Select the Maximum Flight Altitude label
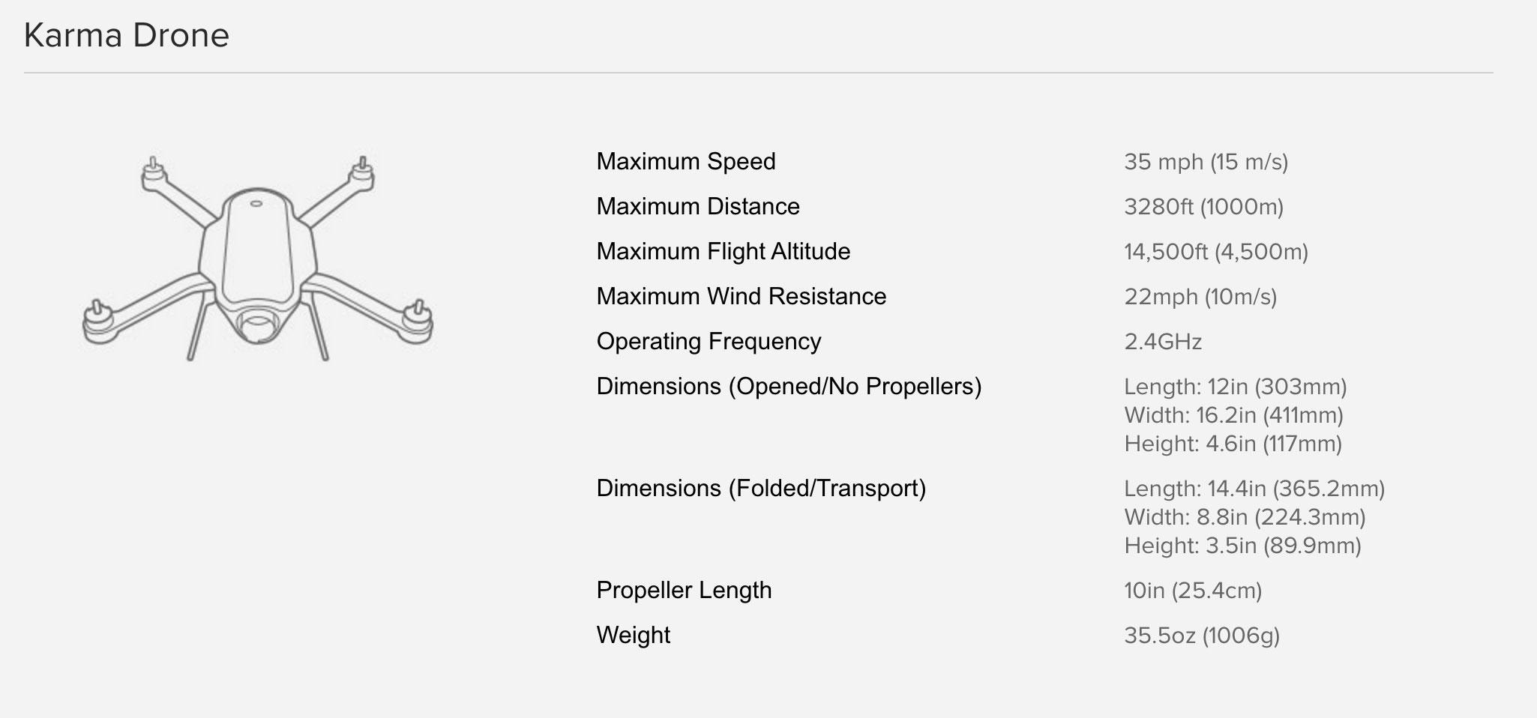Image resolution: width=1537 pixels, height=718 pixels. [x=723, y=251]
